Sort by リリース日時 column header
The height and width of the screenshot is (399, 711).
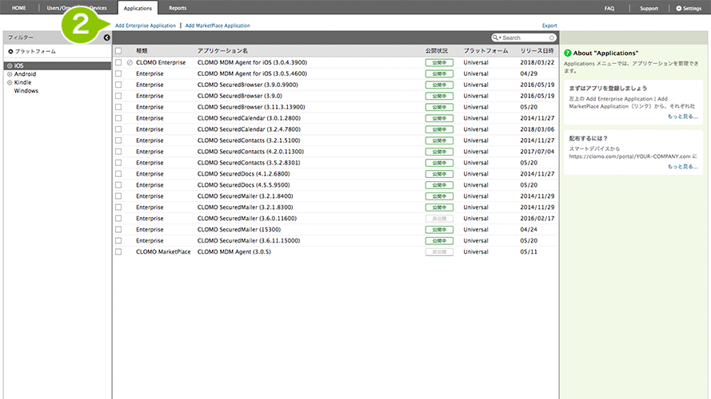(x=537, y=50)
